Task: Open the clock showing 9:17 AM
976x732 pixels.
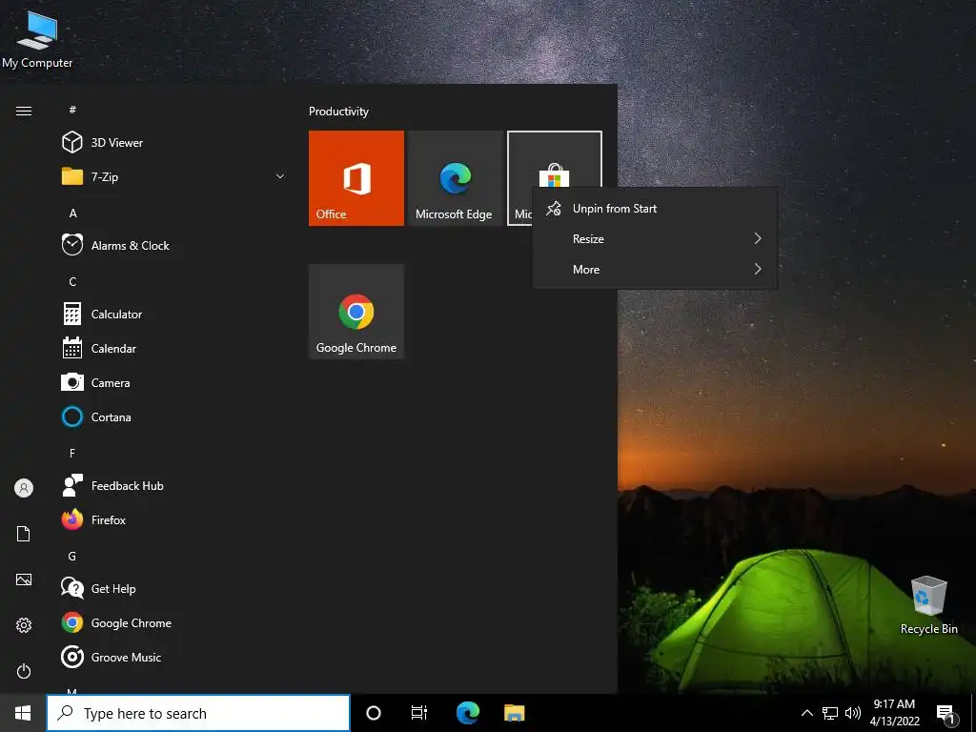Action: pyautogui.click(x=894, y=713)
